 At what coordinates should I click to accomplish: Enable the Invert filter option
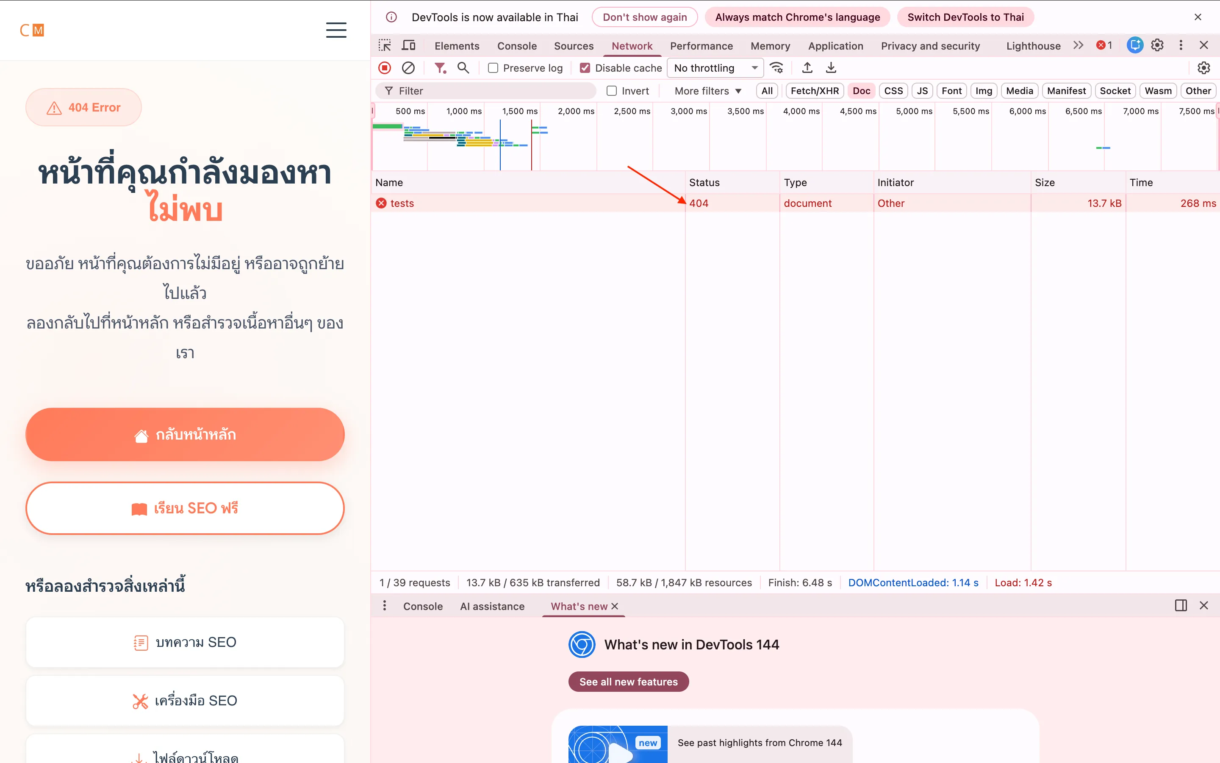click(613, 90)
